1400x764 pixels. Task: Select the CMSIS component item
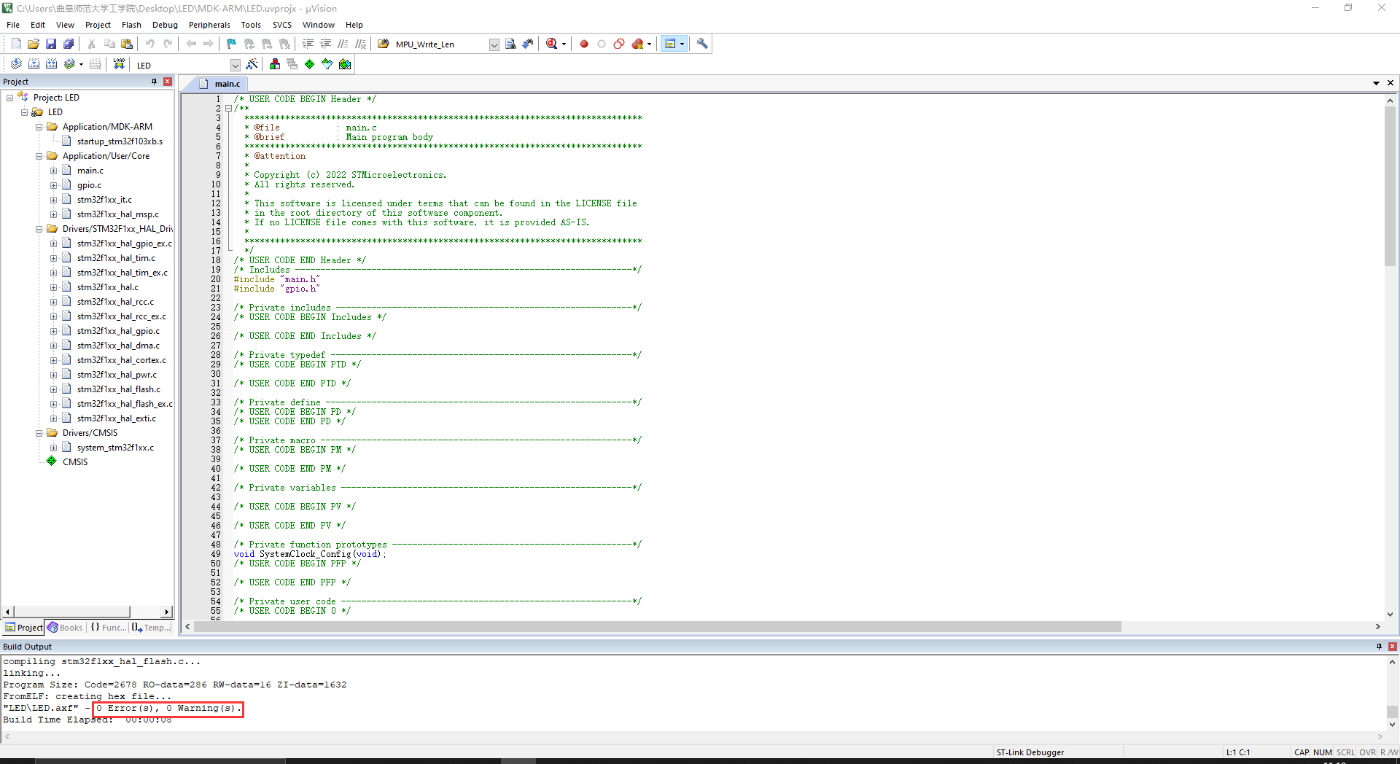coord(74,462)
